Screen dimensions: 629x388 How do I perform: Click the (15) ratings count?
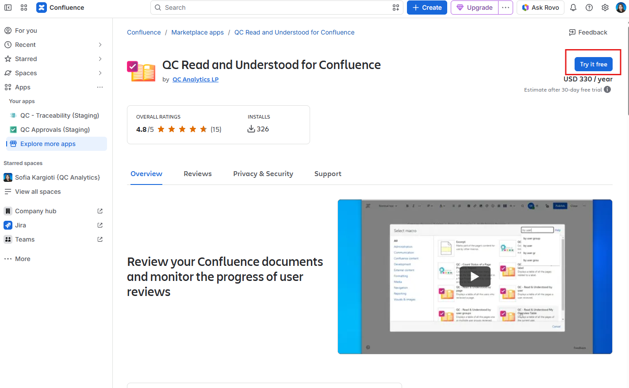coord(216,129)
